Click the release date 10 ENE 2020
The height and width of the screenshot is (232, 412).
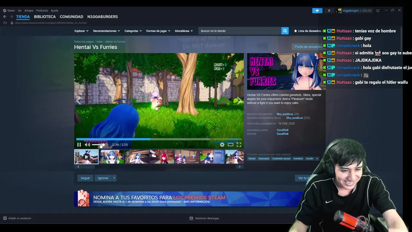[286, 123]
